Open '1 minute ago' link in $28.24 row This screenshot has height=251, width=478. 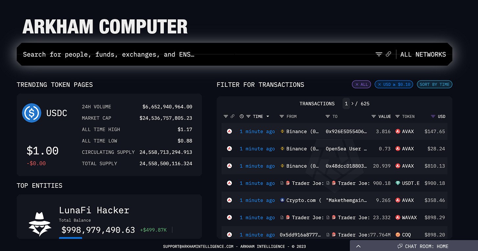(x=257, y=148)
